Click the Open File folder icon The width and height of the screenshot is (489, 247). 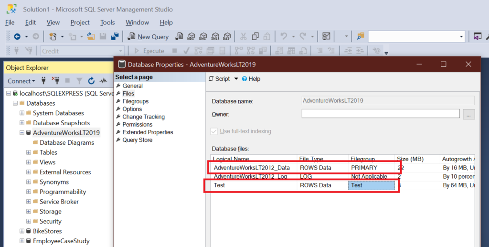(x=90, y=37)
